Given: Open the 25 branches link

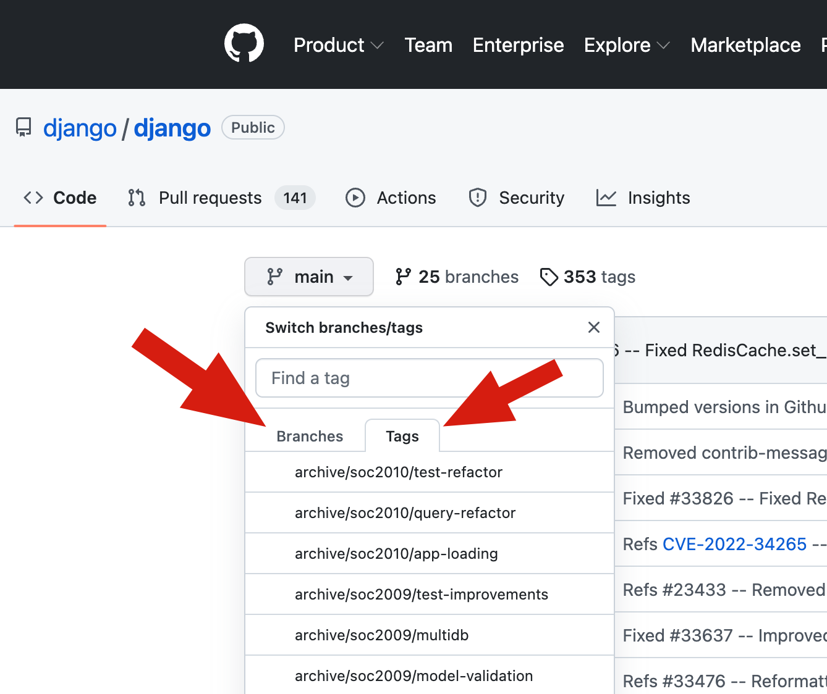Looking at the screenshot, I should (457, 277).
